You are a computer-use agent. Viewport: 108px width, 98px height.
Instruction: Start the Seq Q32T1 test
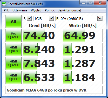coord(14,36)
